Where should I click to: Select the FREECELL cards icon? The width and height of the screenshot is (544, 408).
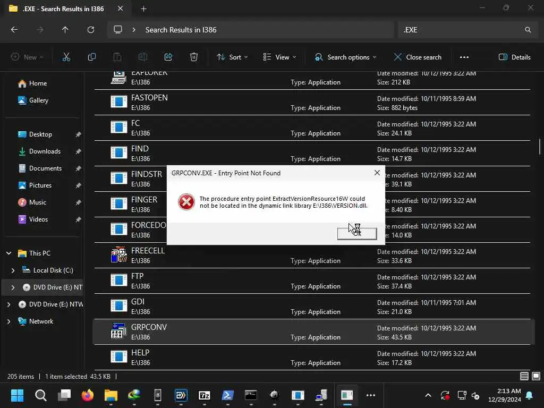coord(118,254)
